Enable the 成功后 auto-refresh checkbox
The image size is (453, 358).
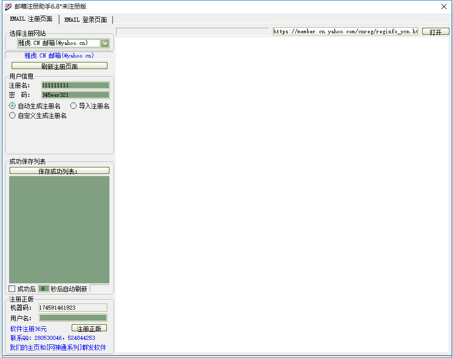point(12,289)
